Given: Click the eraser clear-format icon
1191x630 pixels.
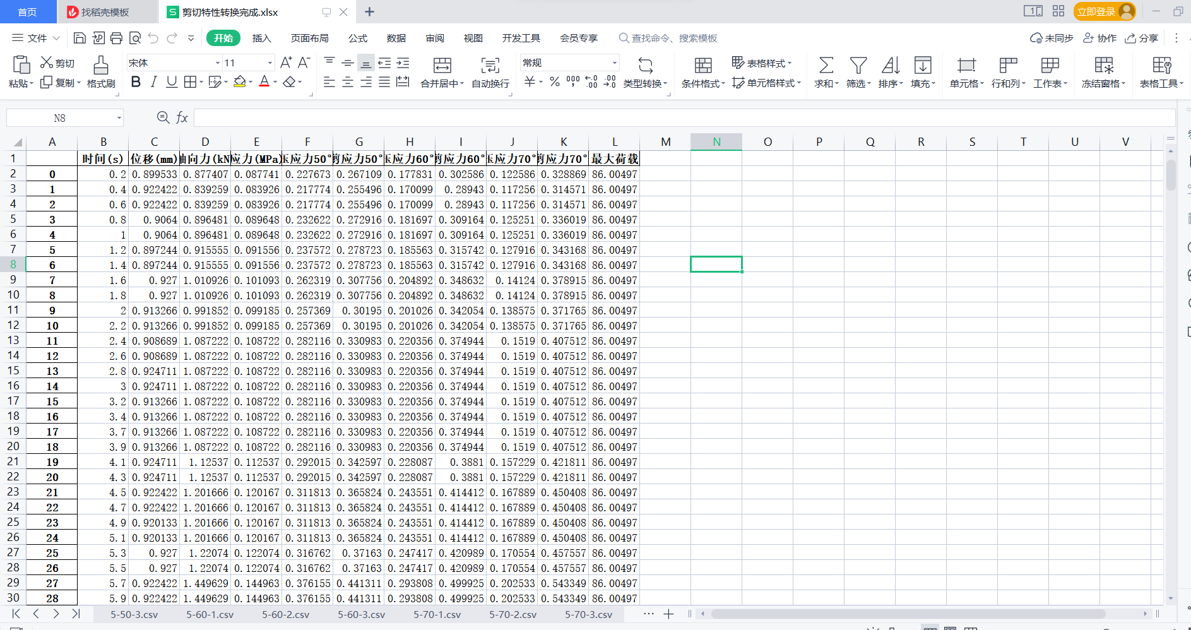Looking at the screenshot, I should (x=289, y=82).
